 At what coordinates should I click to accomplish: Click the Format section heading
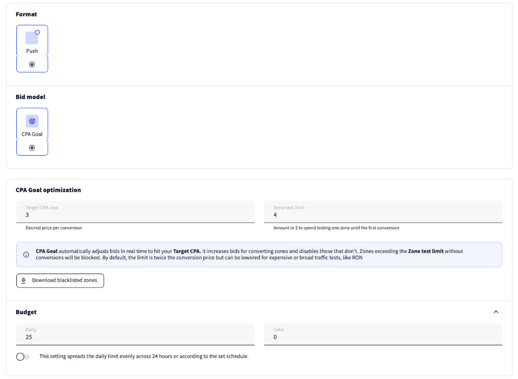tap(26, 14)
